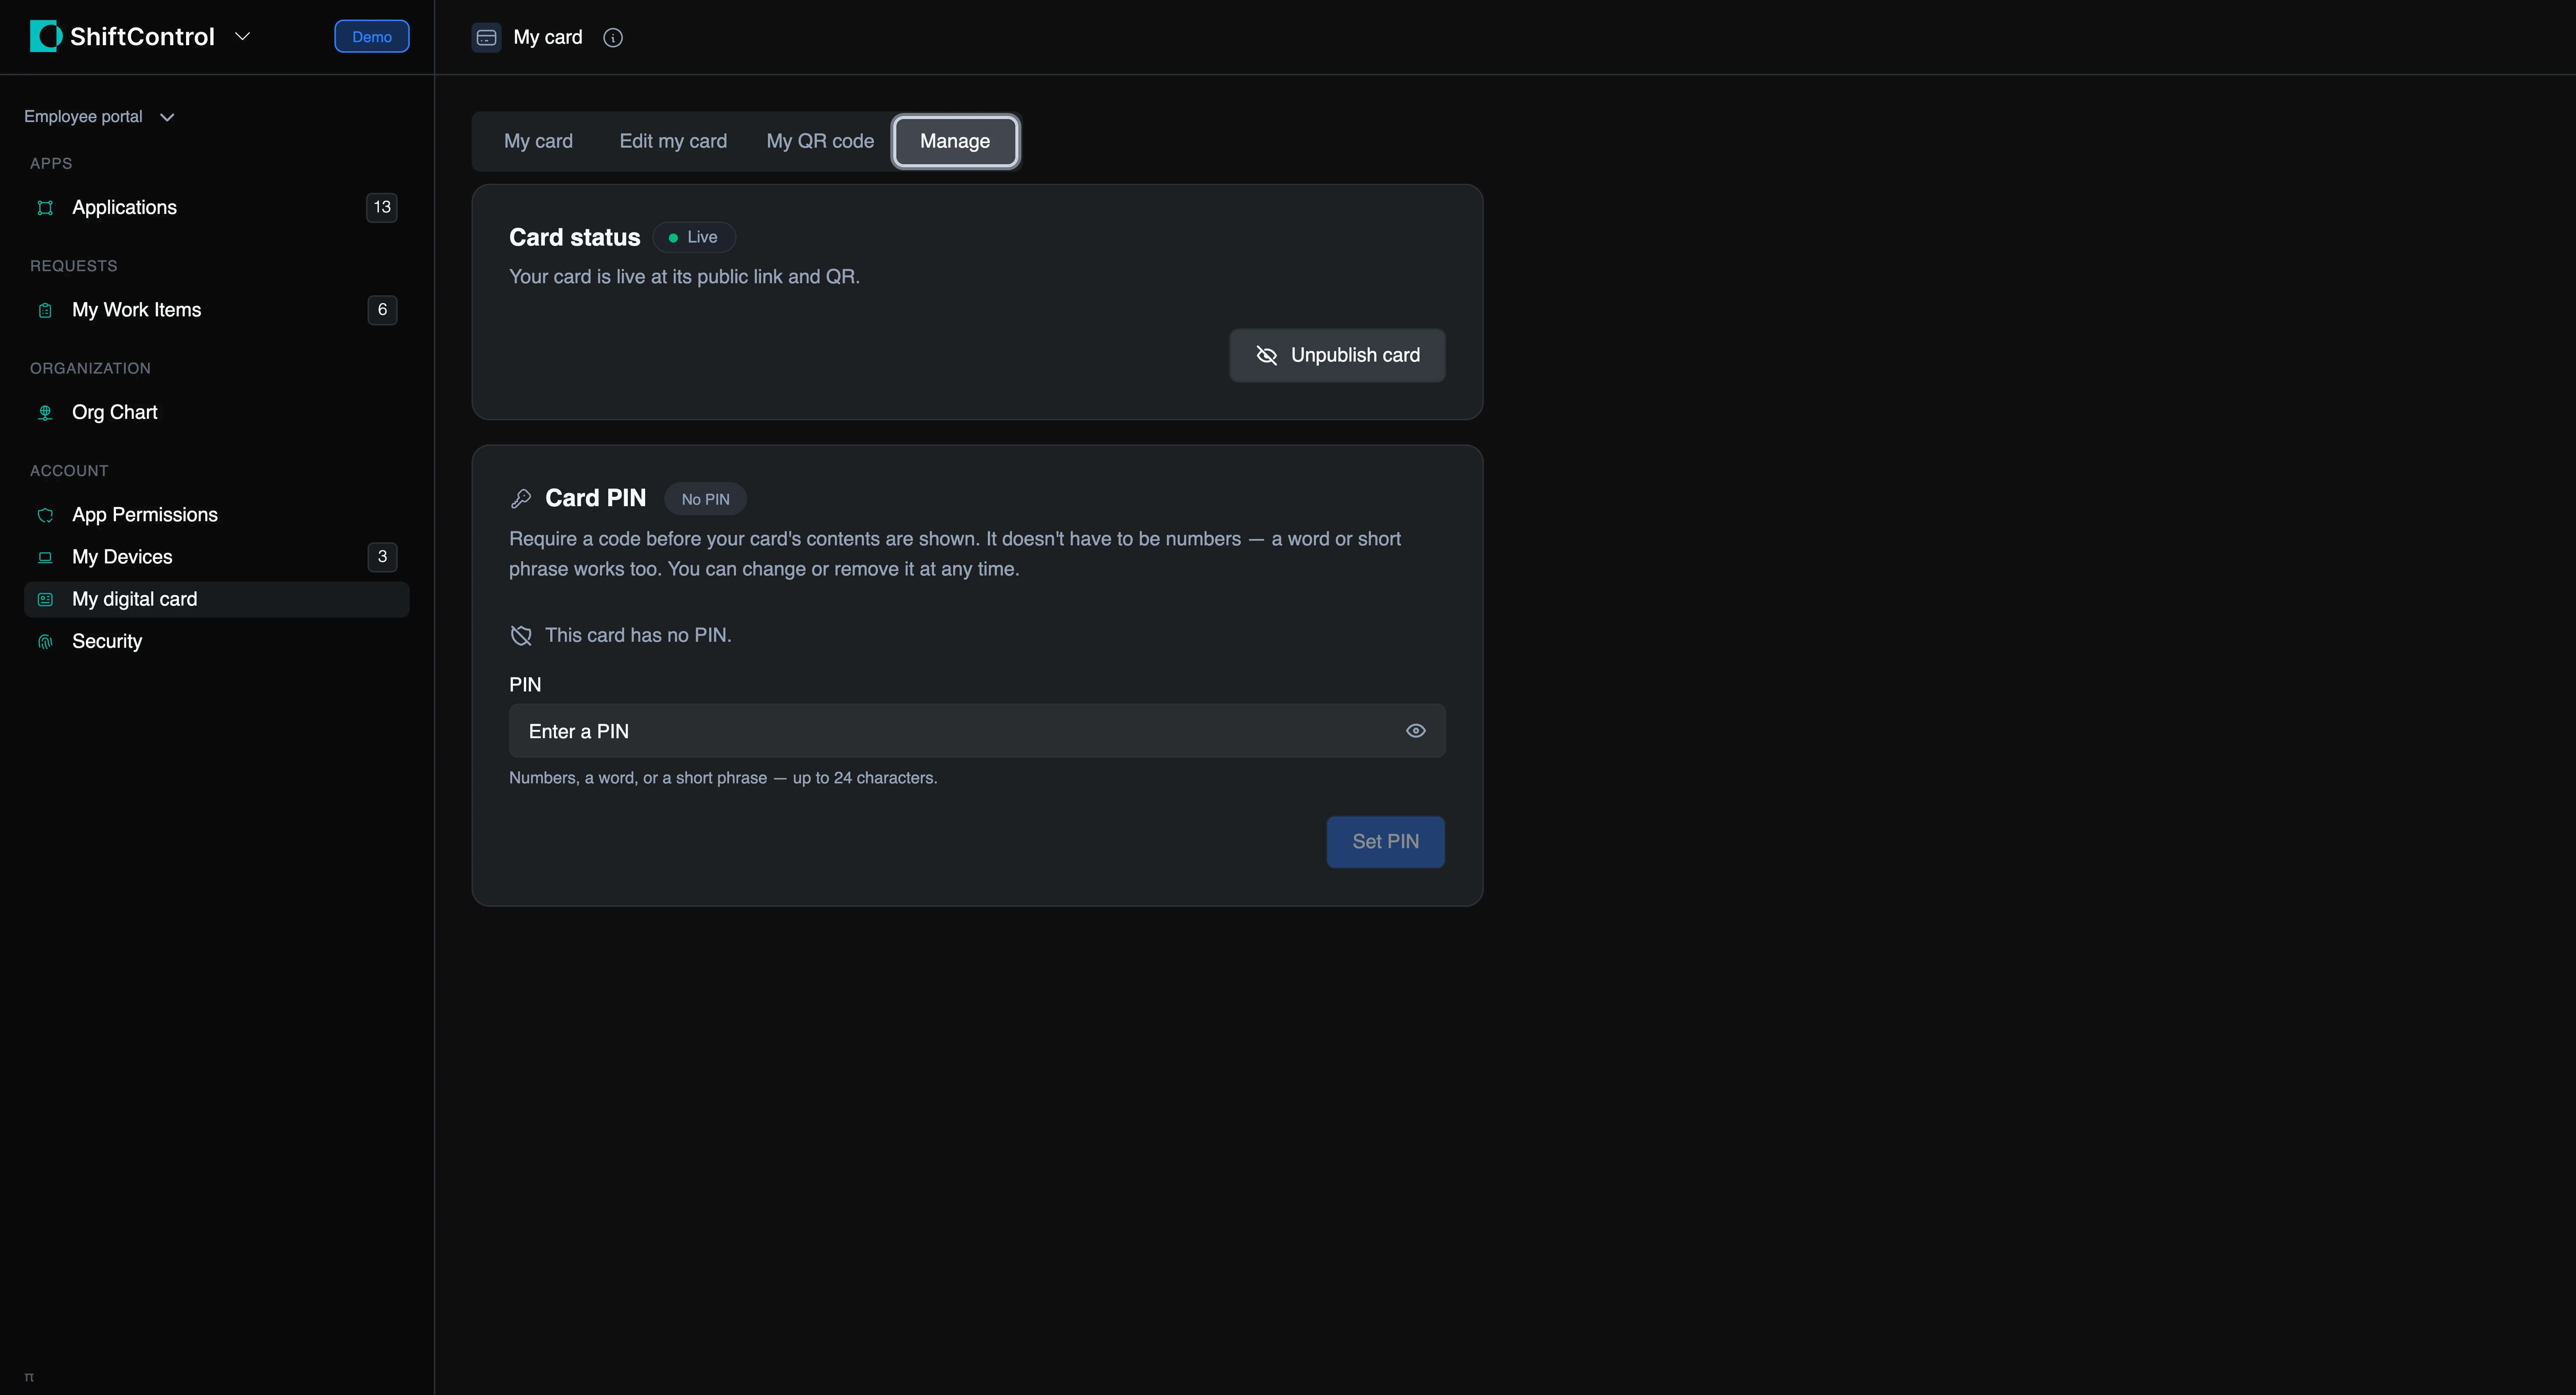Click the PIN field label
The height and width of the screenshot is (1395, 2576).
pyautogui.click(x=525, y=685)
